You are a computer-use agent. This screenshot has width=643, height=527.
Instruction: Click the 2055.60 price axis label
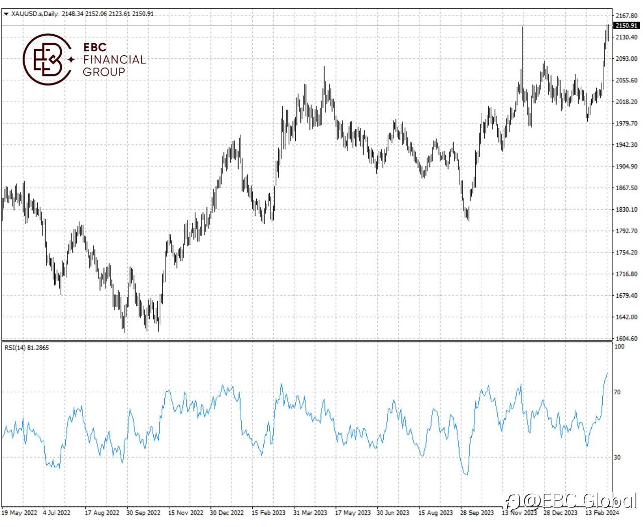pos(626,80)
